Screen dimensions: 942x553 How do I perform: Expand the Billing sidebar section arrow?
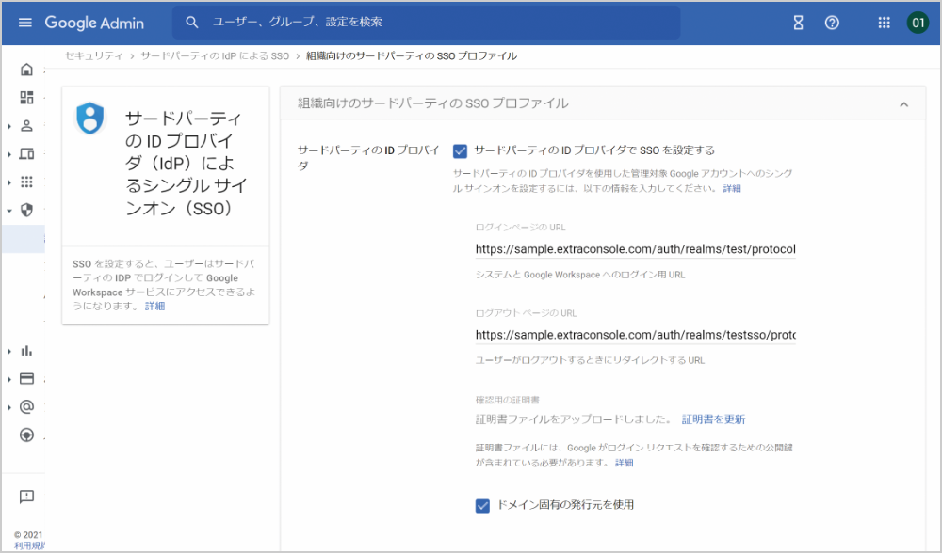pyautogui.click(x=9, y=379)
